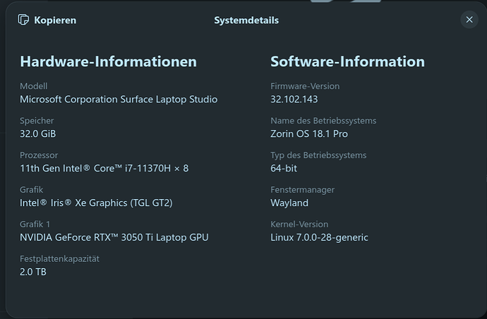Viewport: 487px width, 319px height.
Task: Select the '64-bit' value
Action: pyautogui.click(x=284, y=169)
